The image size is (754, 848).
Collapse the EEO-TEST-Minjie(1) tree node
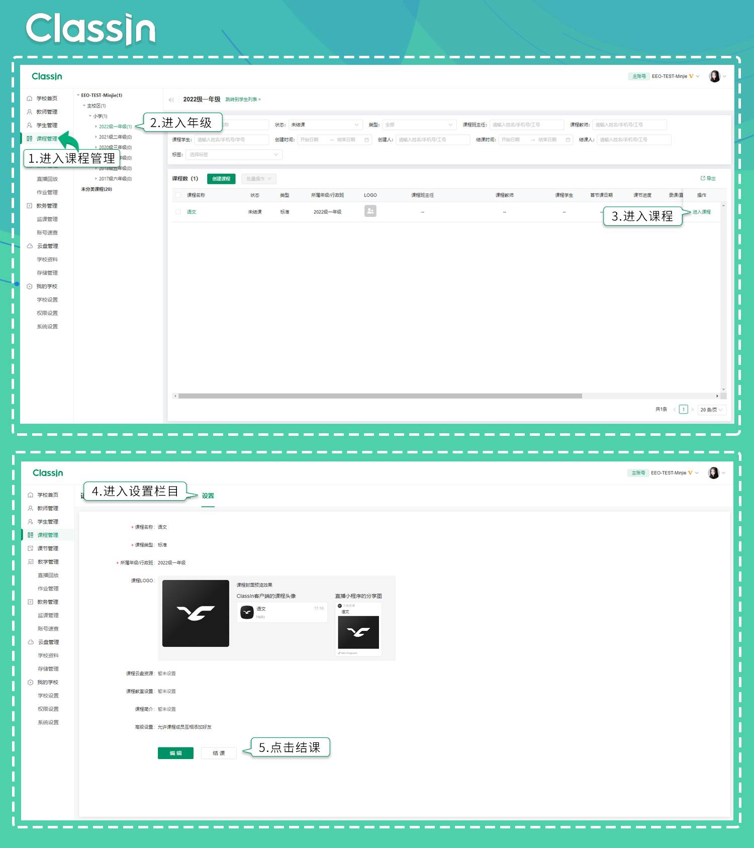click(78, 95)
